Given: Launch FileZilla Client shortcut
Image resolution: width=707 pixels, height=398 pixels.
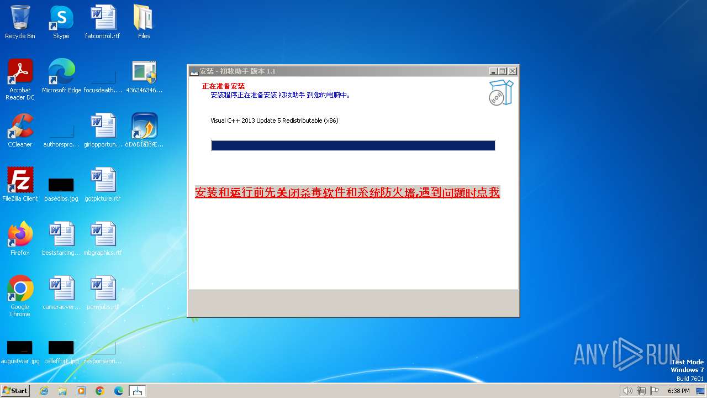Looking at the screenshot, I should click(x=20, y=185).
